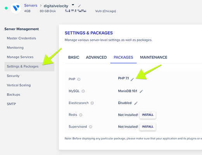
Task: Show info tooltip for PHP
Action: pos(79,79)
